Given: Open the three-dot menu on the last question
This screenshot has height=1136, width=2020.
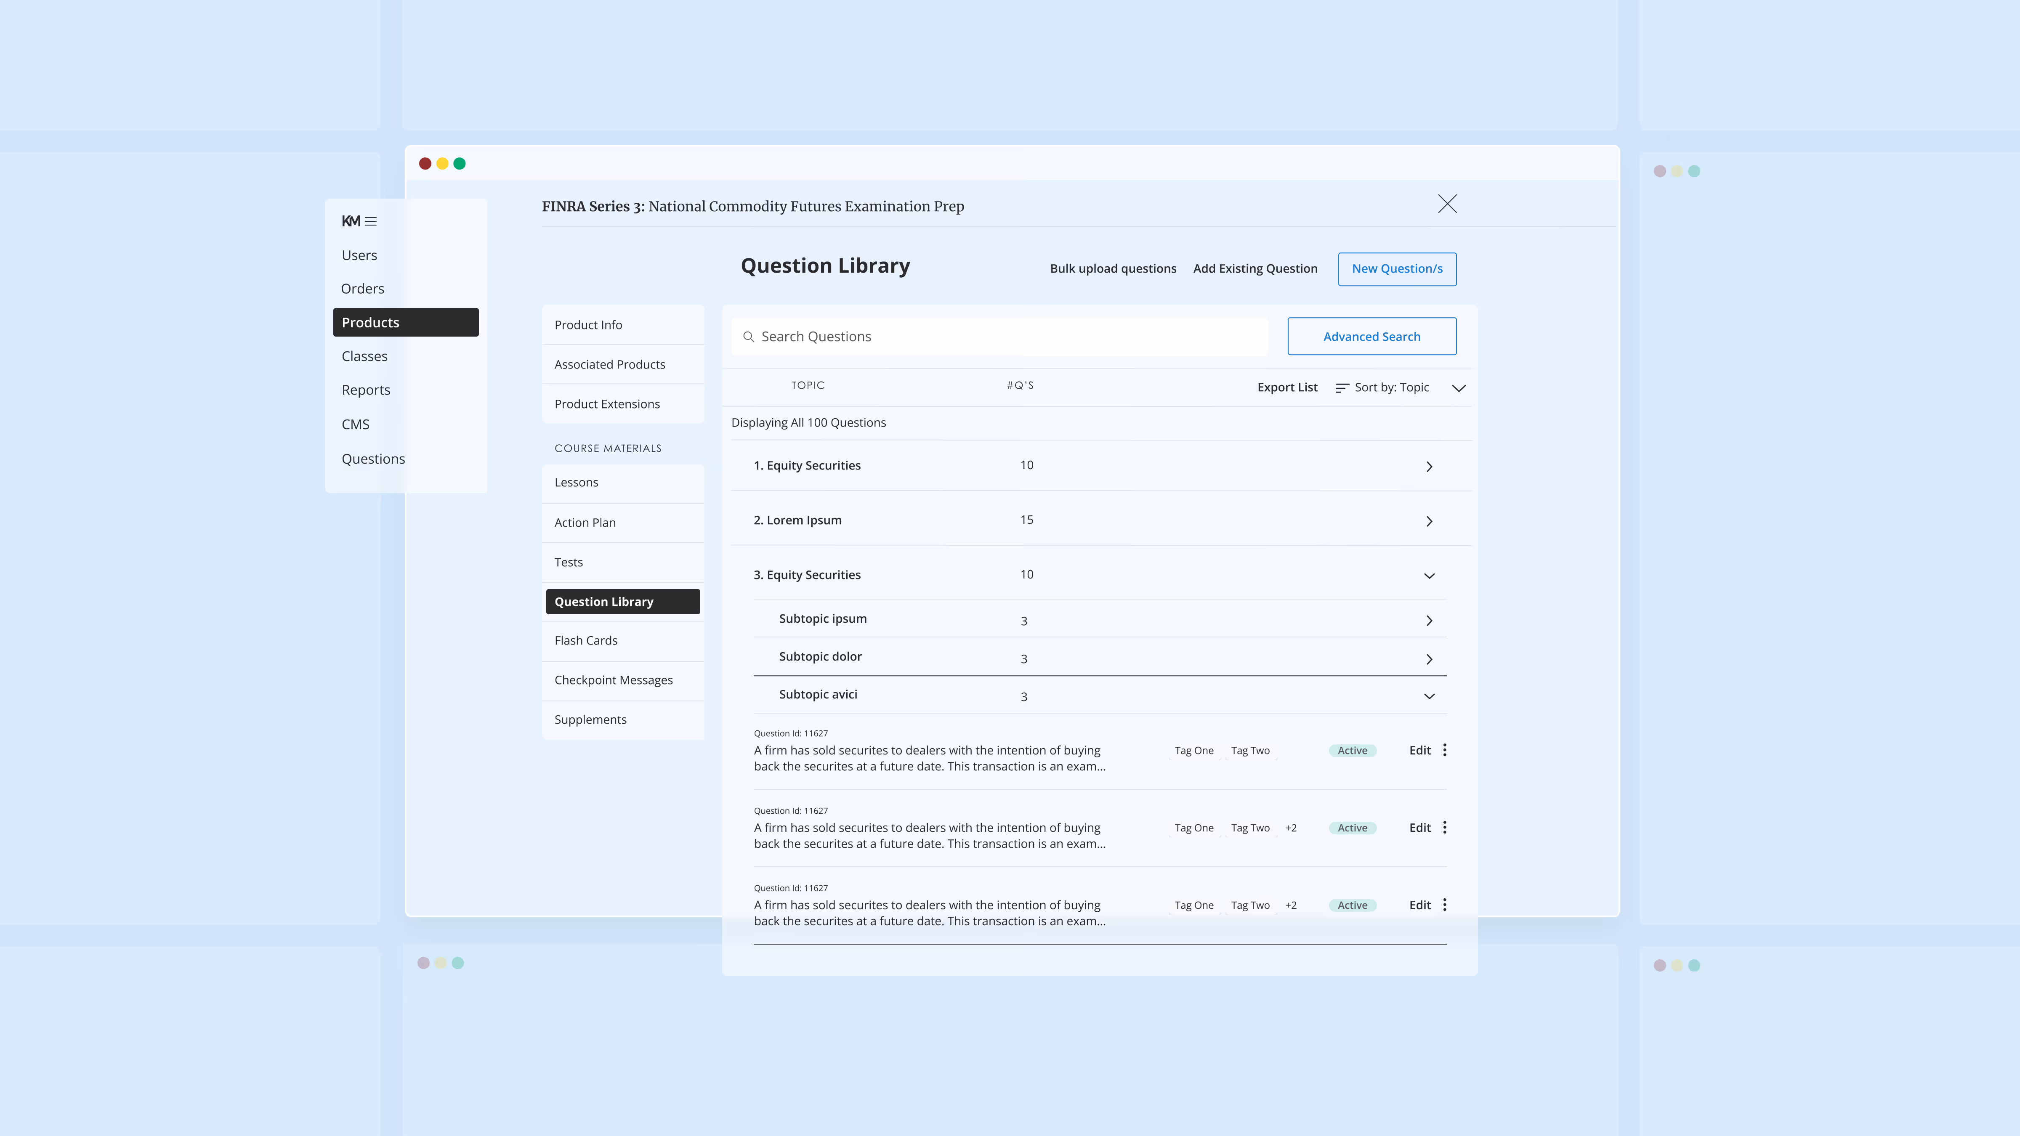Looking at the screenshot, I should [1445, 905].
